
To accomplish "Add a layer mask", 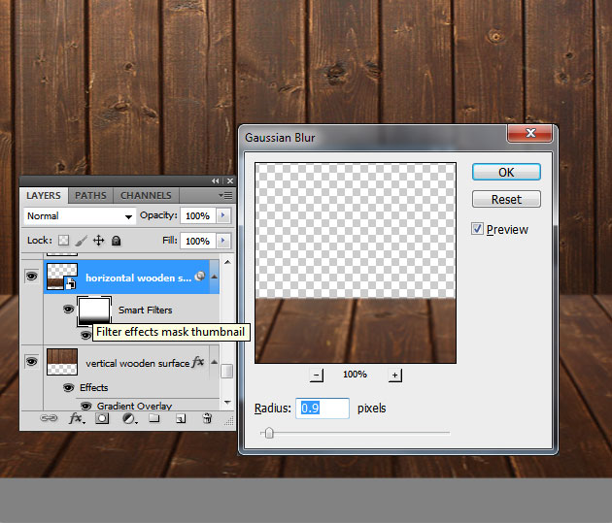I will (x=102, y=418).
